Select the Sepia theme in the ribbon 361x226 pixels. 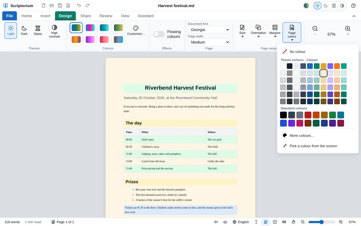[x=38, y=31]
